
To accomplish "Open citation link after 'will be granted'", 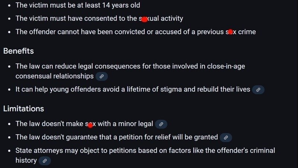I will (226, 137).
